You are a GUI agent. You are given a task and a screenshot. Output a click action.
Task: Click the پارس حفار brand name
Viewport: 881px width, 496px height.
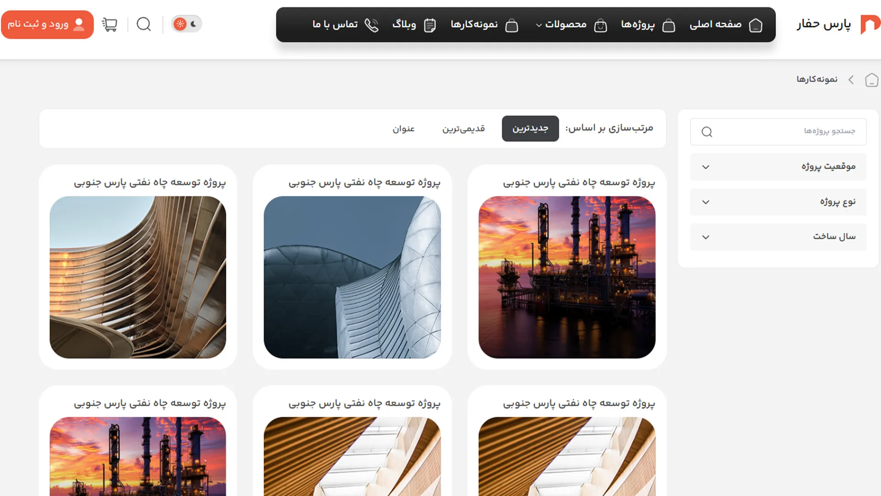pos(824,24)
